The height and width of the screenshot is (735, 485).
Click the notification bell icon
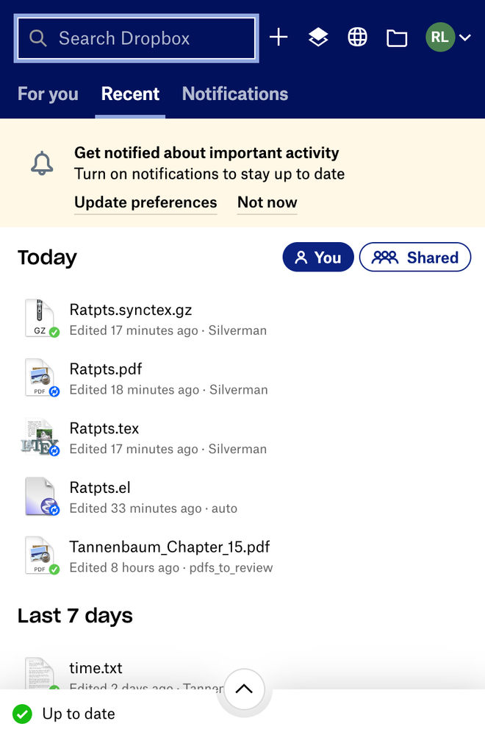pyautogui.click(x=42, y=163)
